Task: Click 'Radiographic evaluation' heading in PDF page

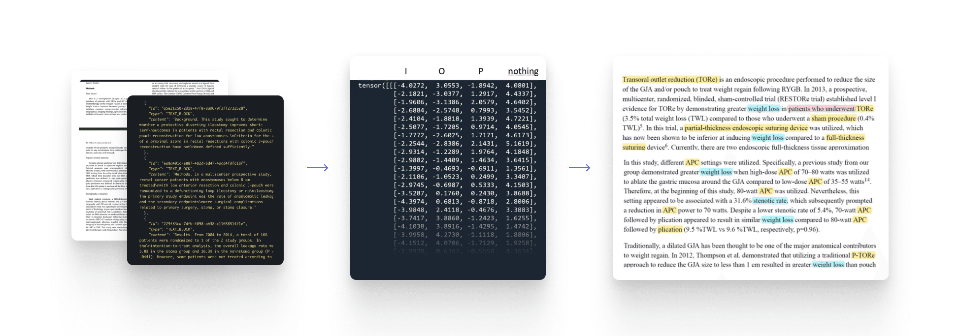Action: pyautogui.click(x=98, y=194)
